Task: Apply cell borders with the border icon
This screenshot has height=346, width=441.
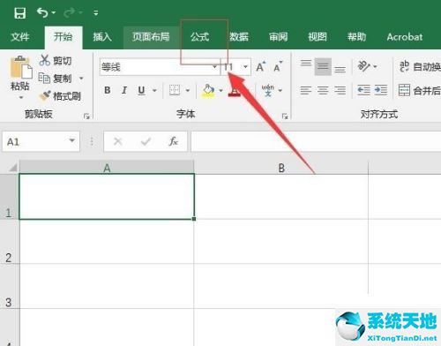Action: coord(175,90)
